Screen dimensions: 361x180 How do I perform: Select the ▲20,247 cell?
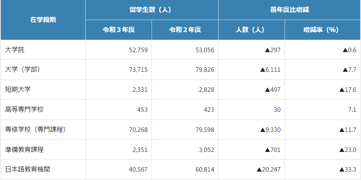click(x=269, y=170)
